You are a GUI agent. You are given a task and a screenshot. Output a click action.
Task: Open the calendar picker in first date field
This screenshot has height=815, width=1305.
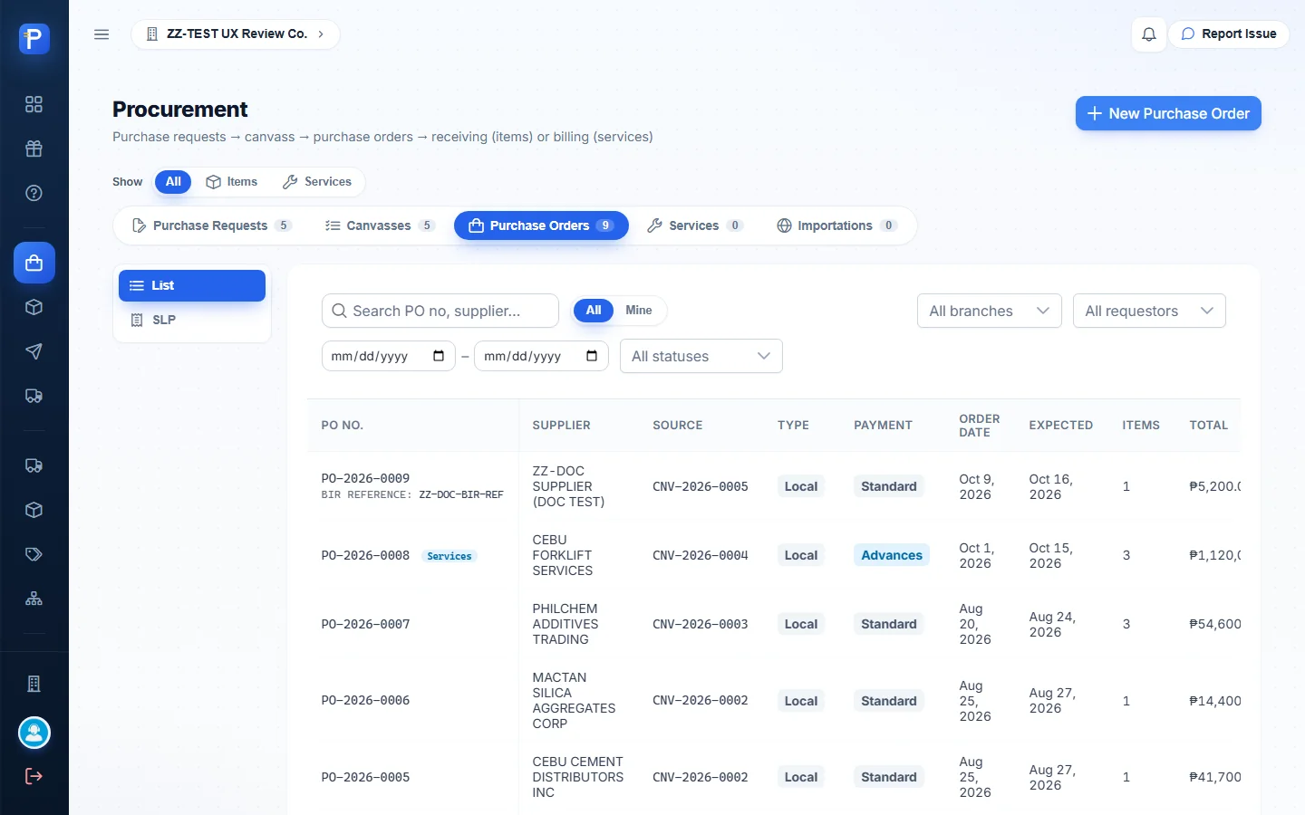439,356
